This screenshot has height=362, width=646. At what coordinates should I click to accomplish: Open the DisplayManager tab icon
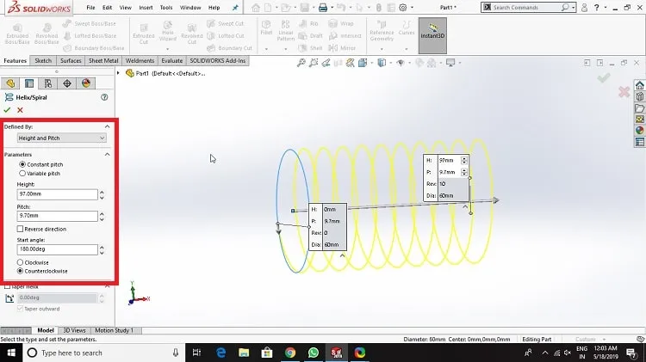coord(86,83)
